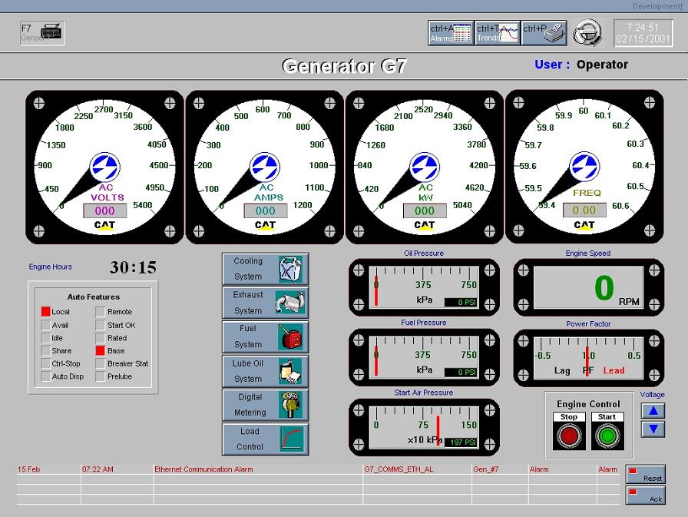The height and width of the screenshot is (517, 688).
Task: Toggle the Base indicator under Auto Features
Action: 100,350
